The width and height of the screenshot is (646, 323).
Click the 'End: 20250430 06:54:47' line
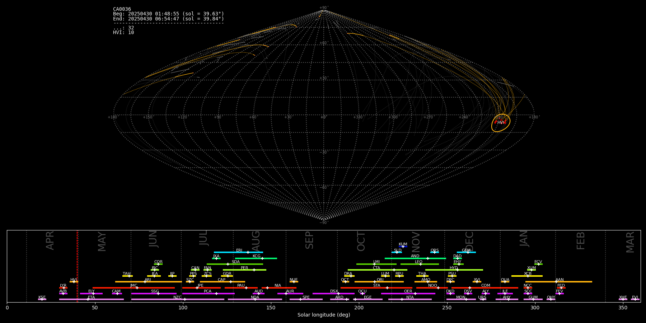pyautogui.click(x=168, y=19)
